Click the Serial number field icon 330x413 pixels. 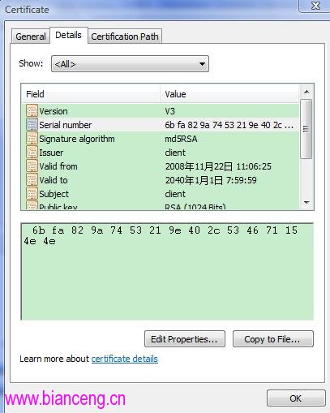(x=32, y=125)
